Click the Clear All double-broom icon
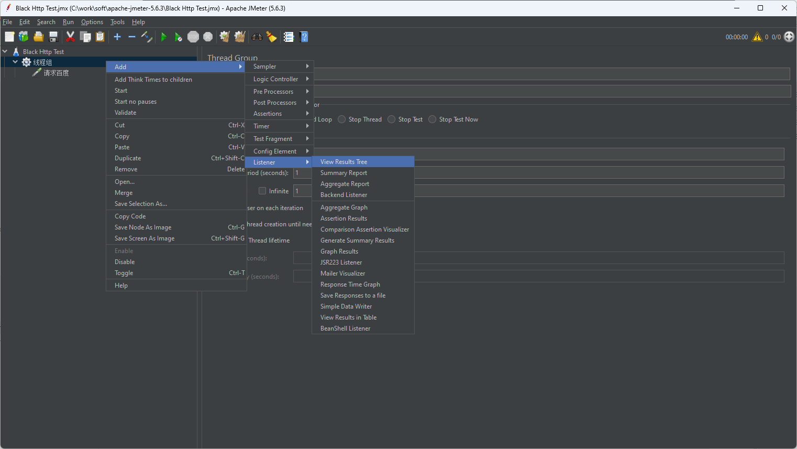This screenshot has width=797, height=449. pyautogui.click(x=240, y=37)
